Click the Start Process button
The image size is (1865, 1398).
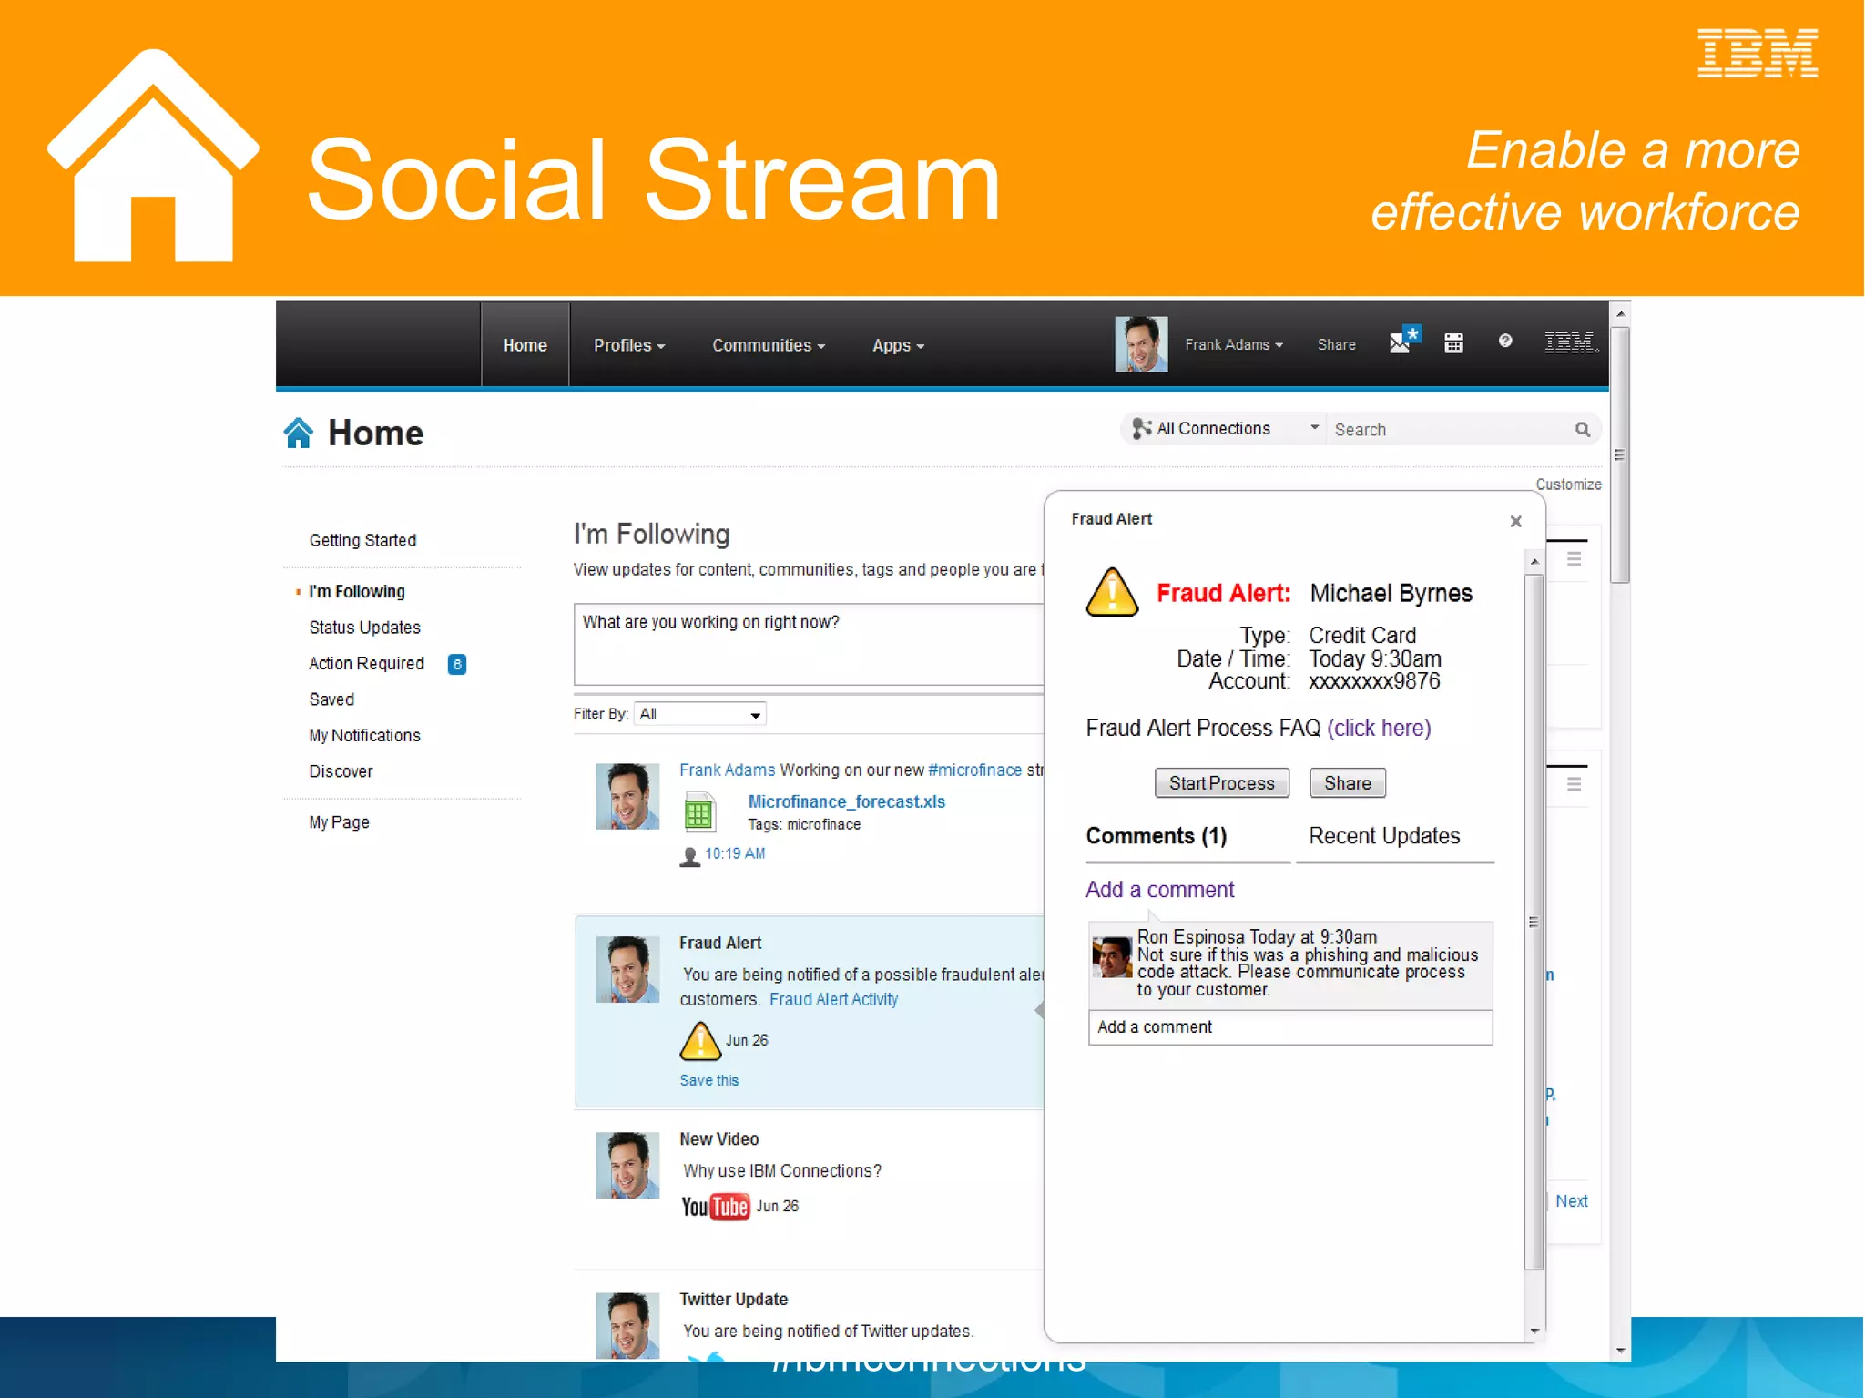1221,783
